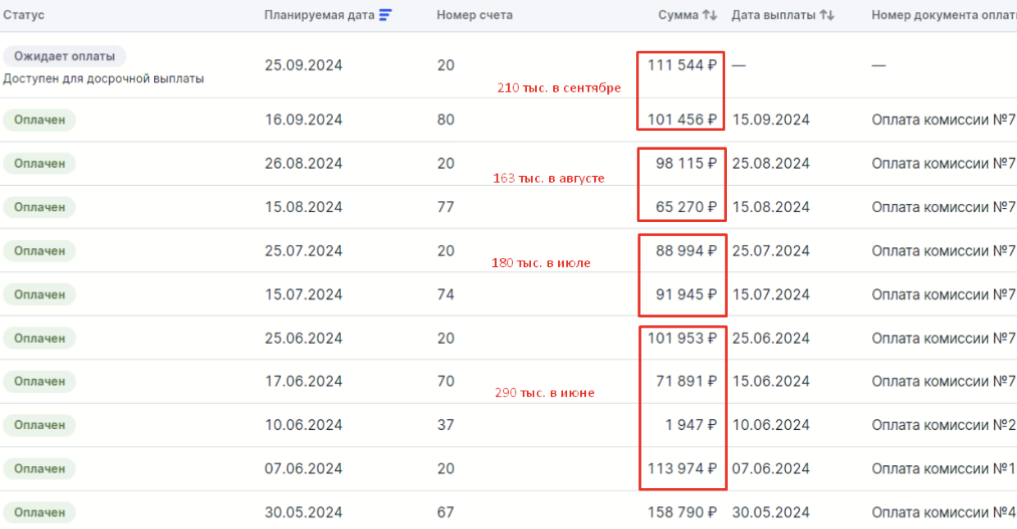The height and width of the screenshot is (529, 1017).
Task: Click the sum 71 891 ₽
Action: coord(686,381)
